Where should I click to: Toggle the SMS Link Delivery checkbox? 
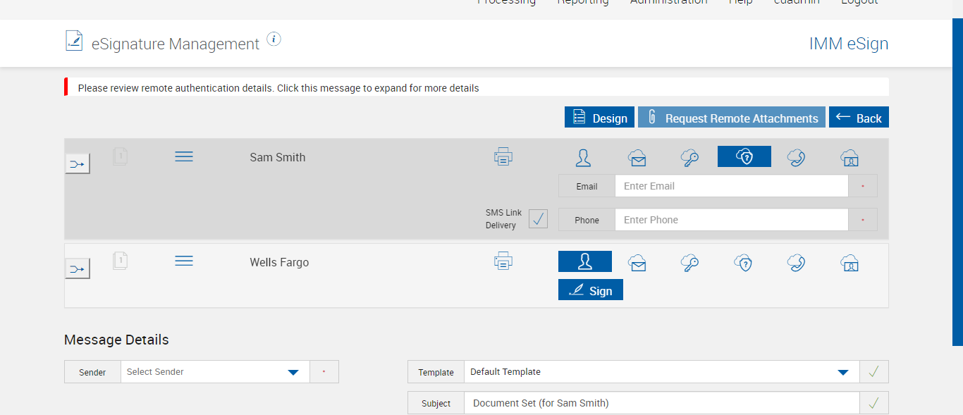(x=538, y=219)
